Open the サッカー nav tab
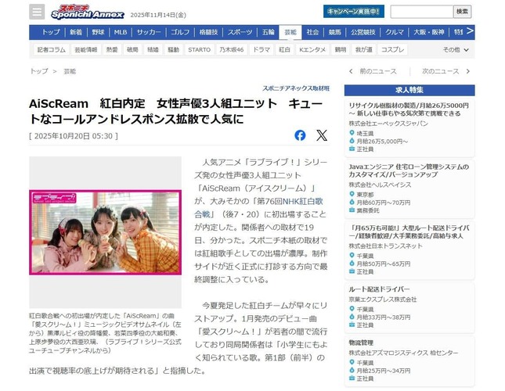 pos(149,32)
